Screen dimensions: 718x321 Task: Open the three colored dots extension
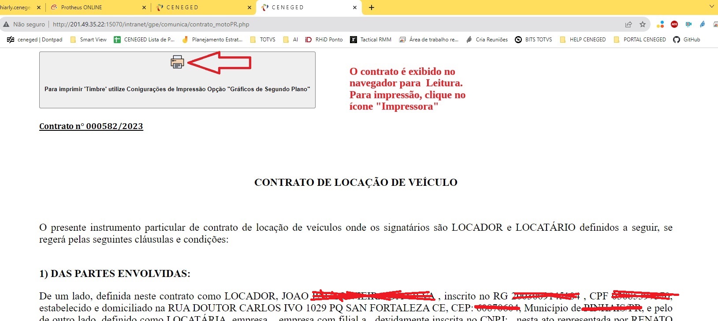click(x=660, y=24)
